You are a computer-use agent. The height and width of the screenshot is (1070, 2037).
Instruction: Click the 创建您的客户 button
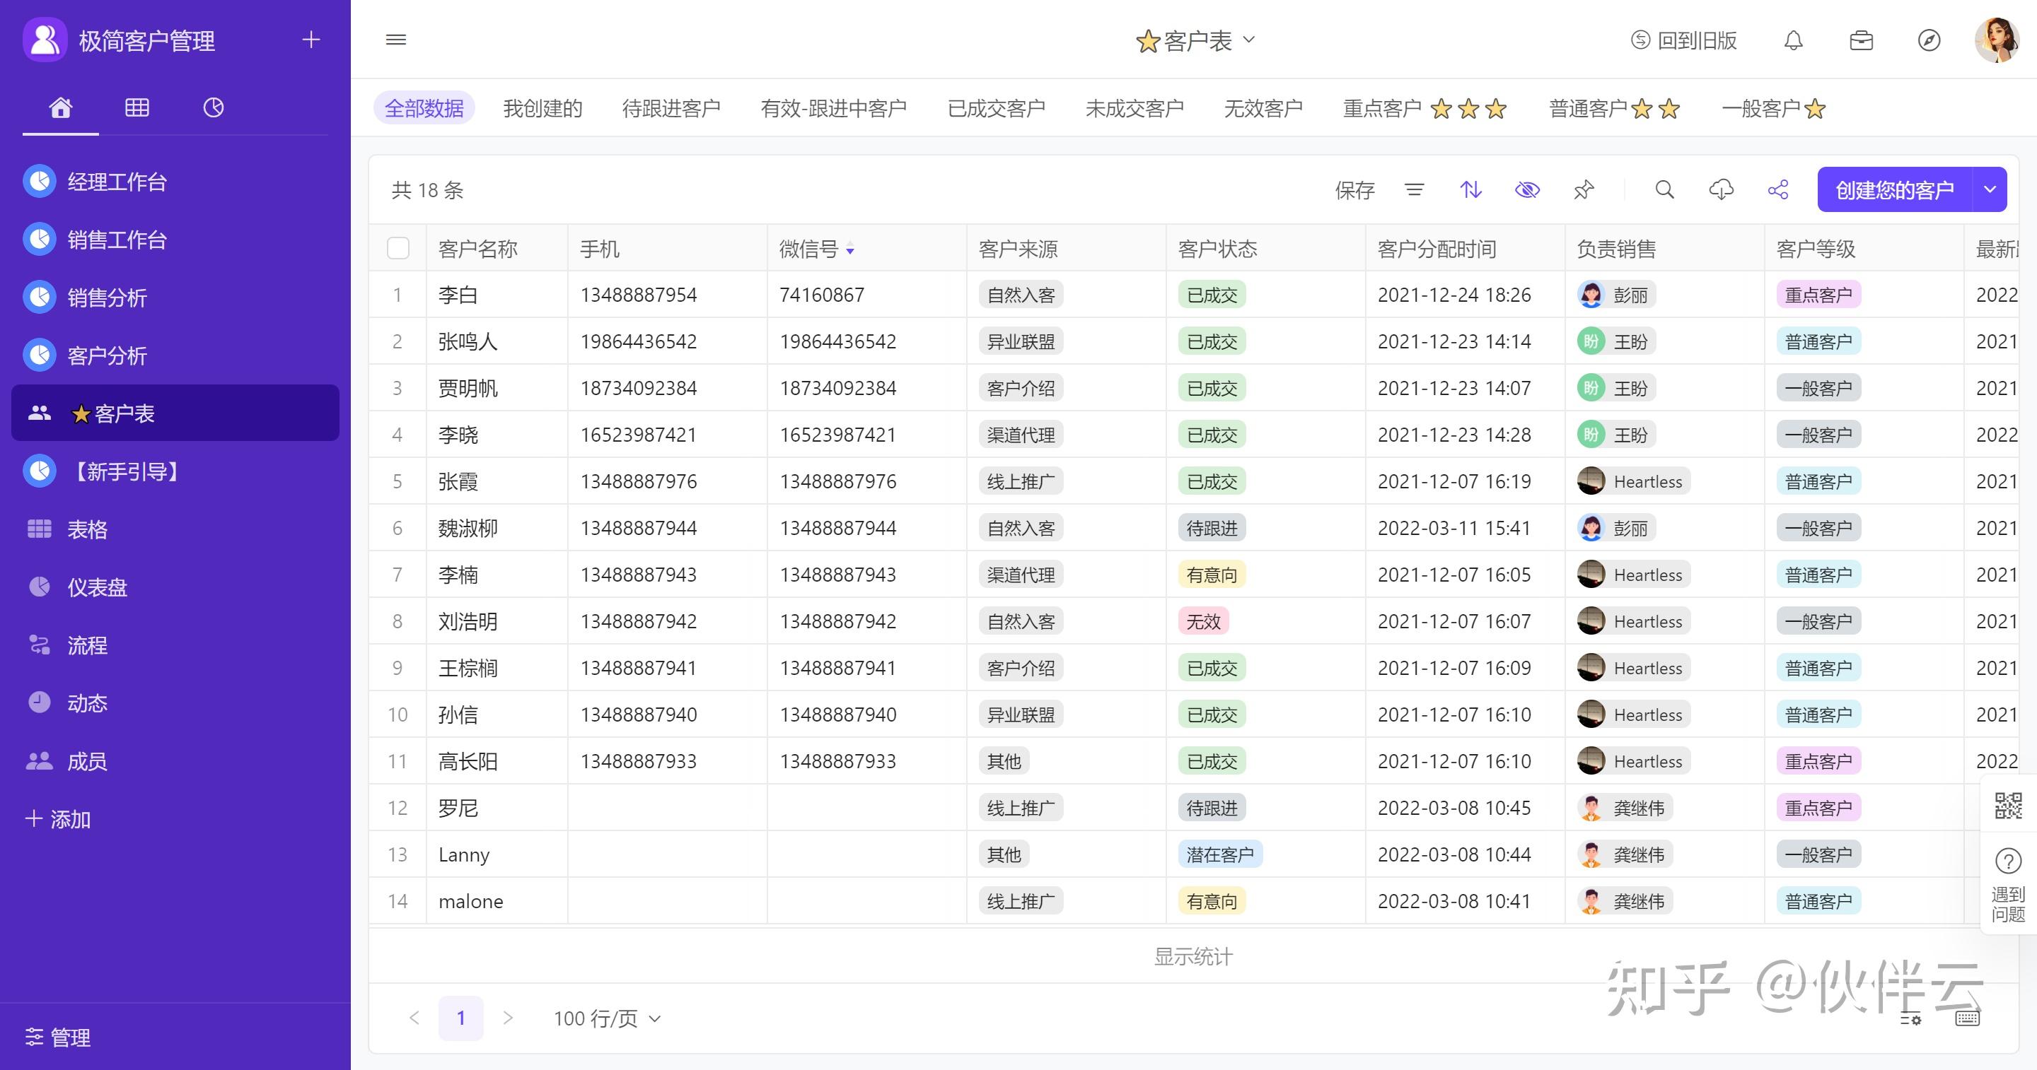pos(1894,189)
